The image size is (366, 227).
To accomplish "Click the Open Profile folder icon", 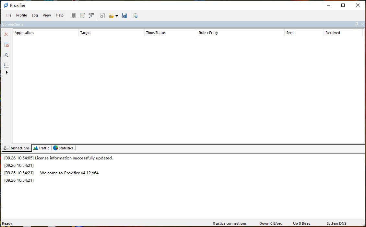I will click(x=111, y=16).
